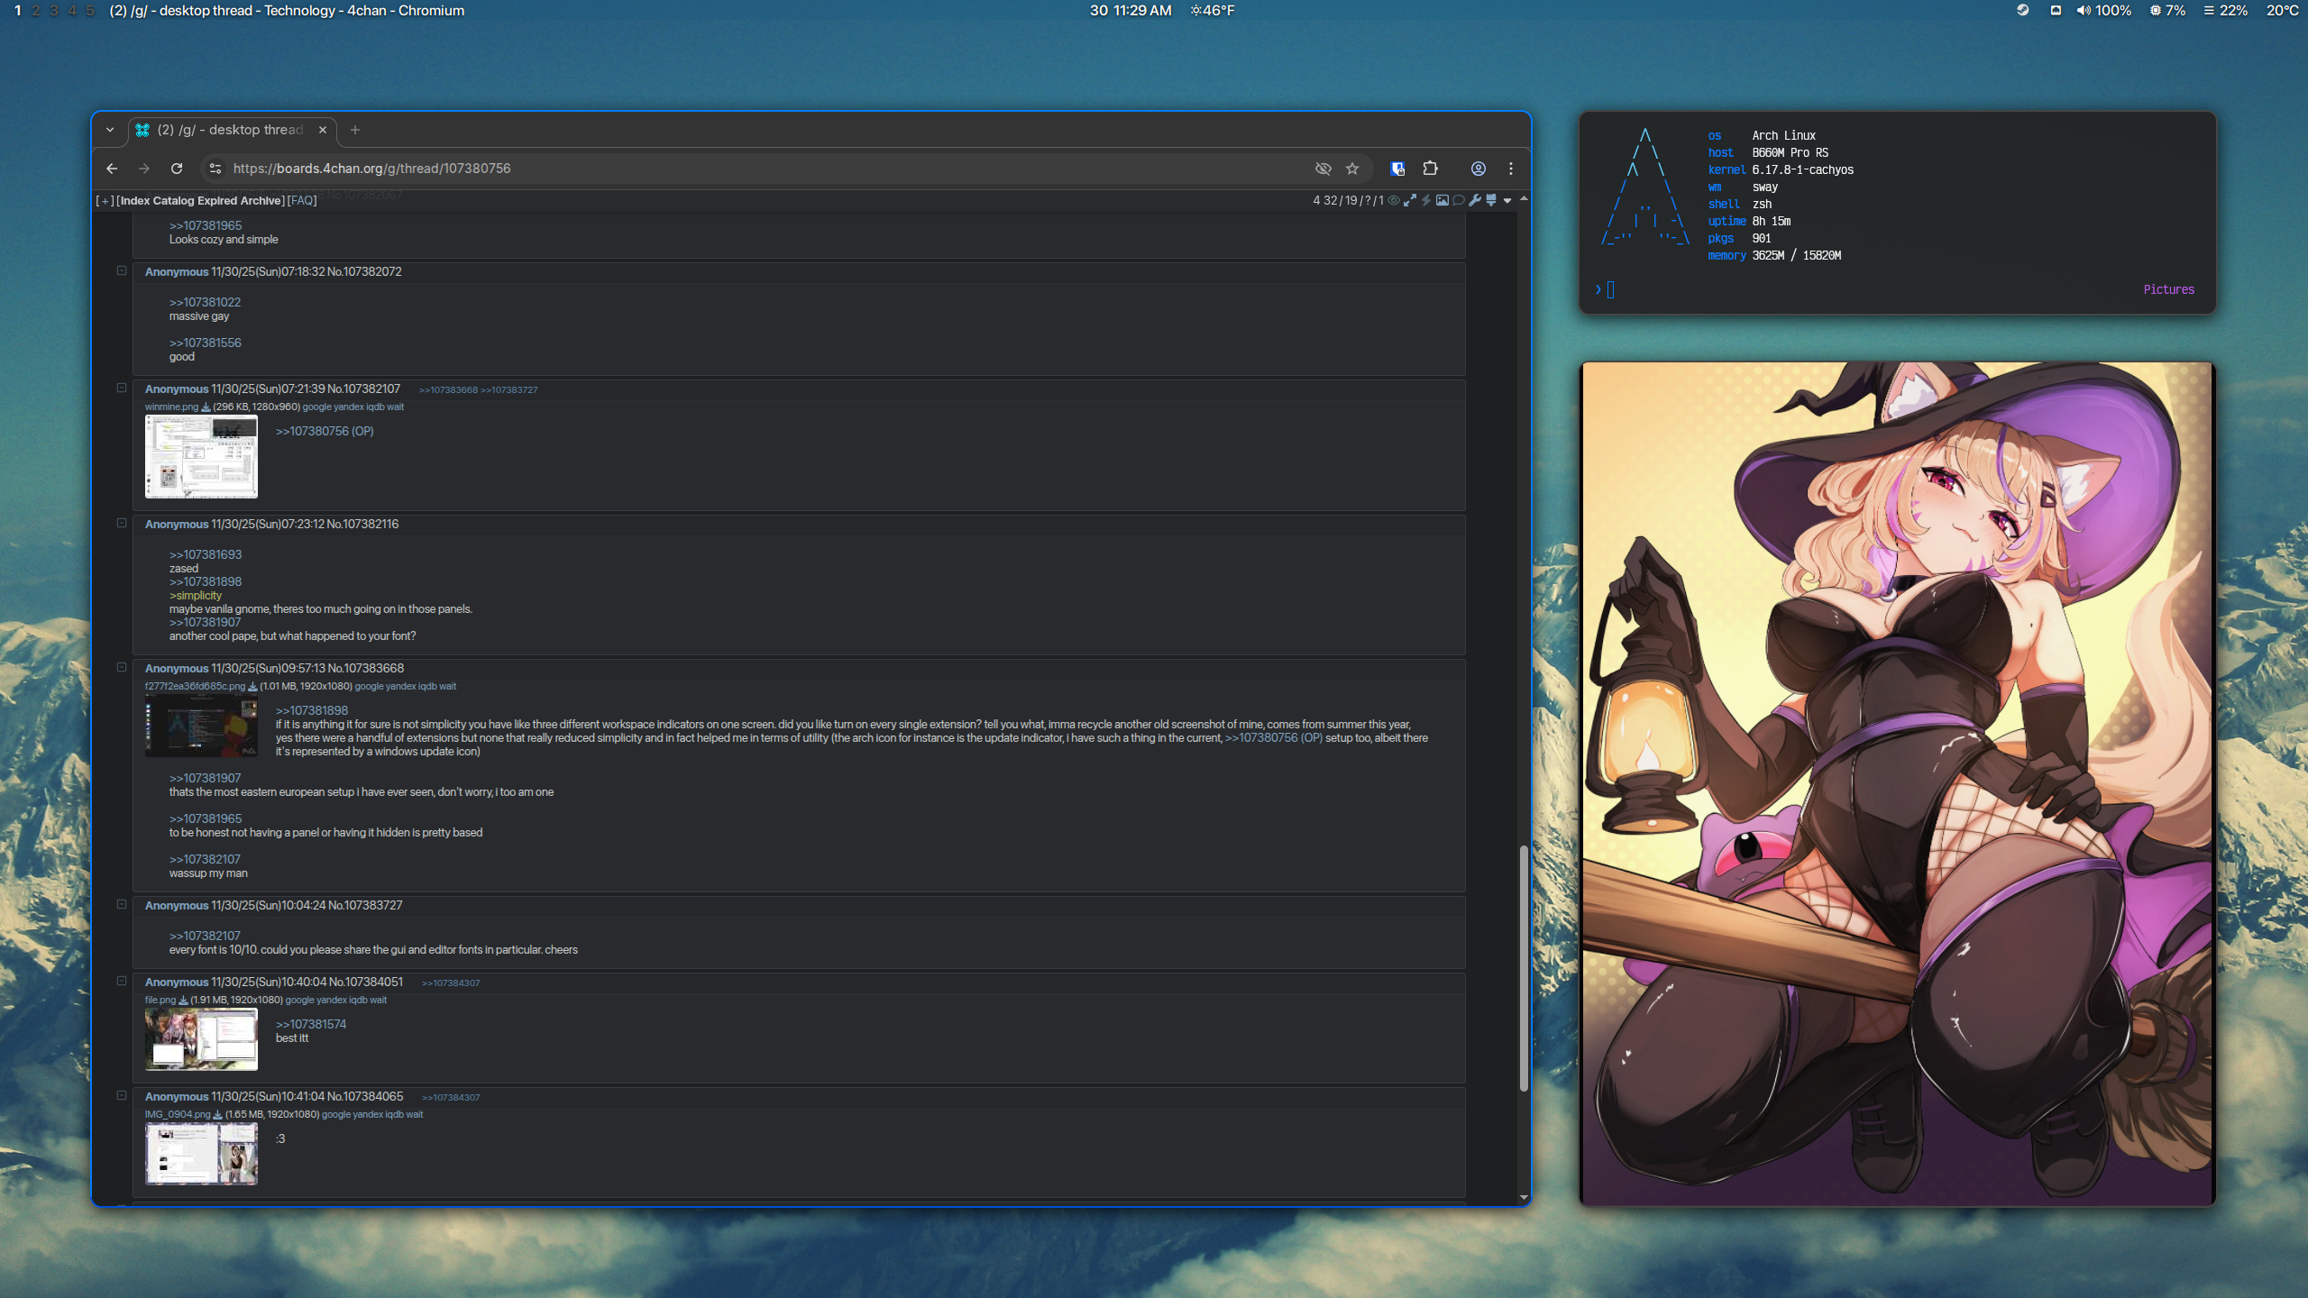This screenshot has width=2308, height=1298.
Task: Open new tab with plus button
Action: coord(355,130)
